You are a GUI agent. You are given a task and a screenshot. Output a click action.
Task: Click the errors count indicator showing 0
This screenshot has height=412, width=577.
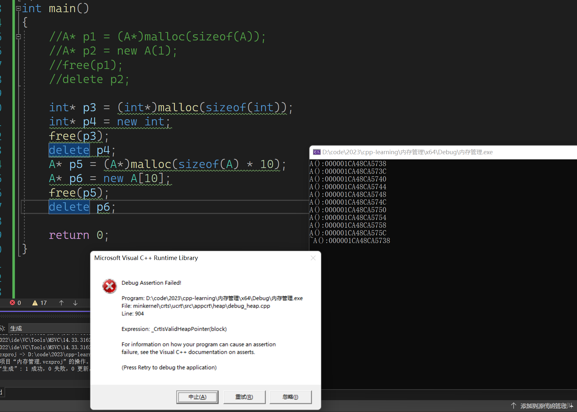tap(15, 303)
